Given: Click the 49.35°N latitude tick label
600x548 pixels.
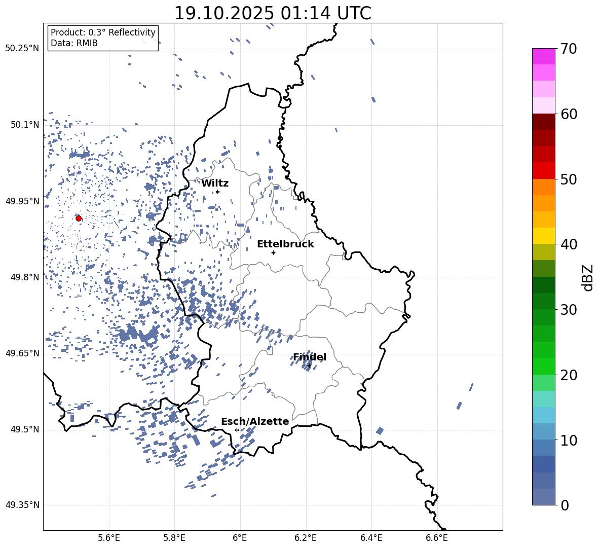Looking at the screenshot, I should [x=22, y=505].
